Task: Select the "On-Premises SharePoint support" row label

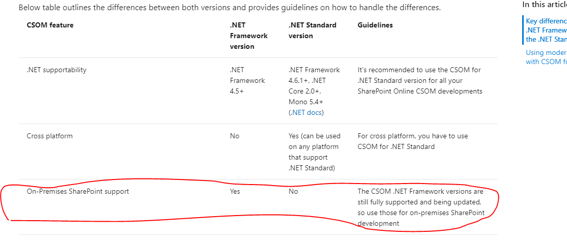Action: [78, 192]
